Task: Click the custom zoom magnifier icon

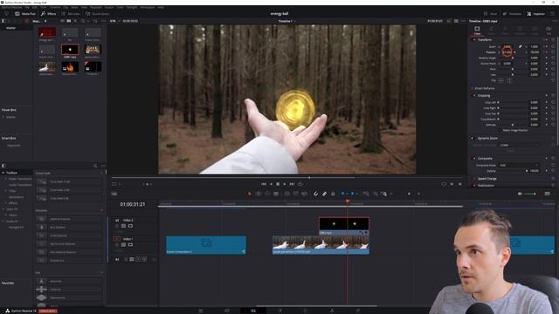Action: pyautogui.click(x=384, y=194)
